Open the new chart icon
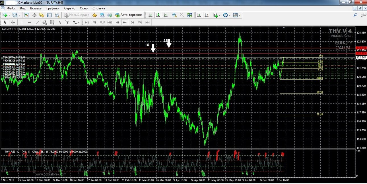367x184 pixels. (x=5, y=15)
